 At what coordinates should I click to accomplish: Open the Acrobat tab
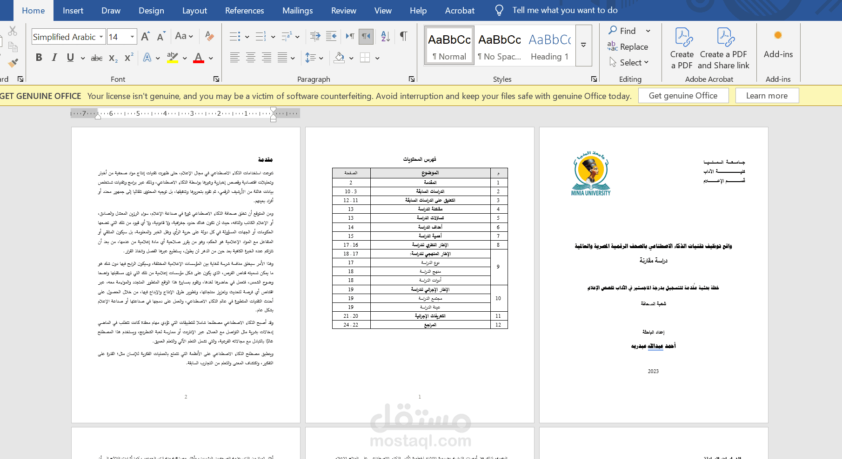(x=460, y=10)
